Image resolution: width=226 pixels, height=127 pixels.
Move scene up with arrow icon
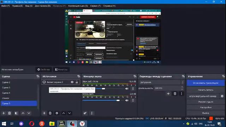[23, 113]
